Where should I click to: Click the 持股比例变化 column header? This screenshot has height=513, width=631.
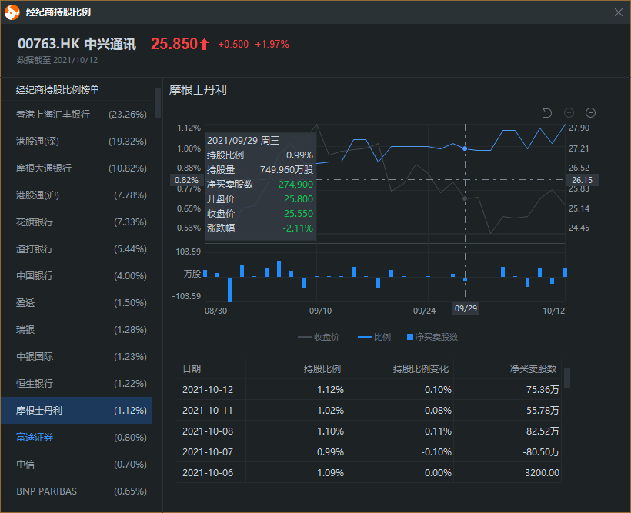point(420,369)
